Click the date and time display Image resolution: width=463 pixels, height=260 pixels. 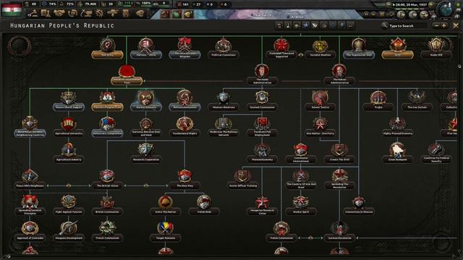[x=410, y=5]
